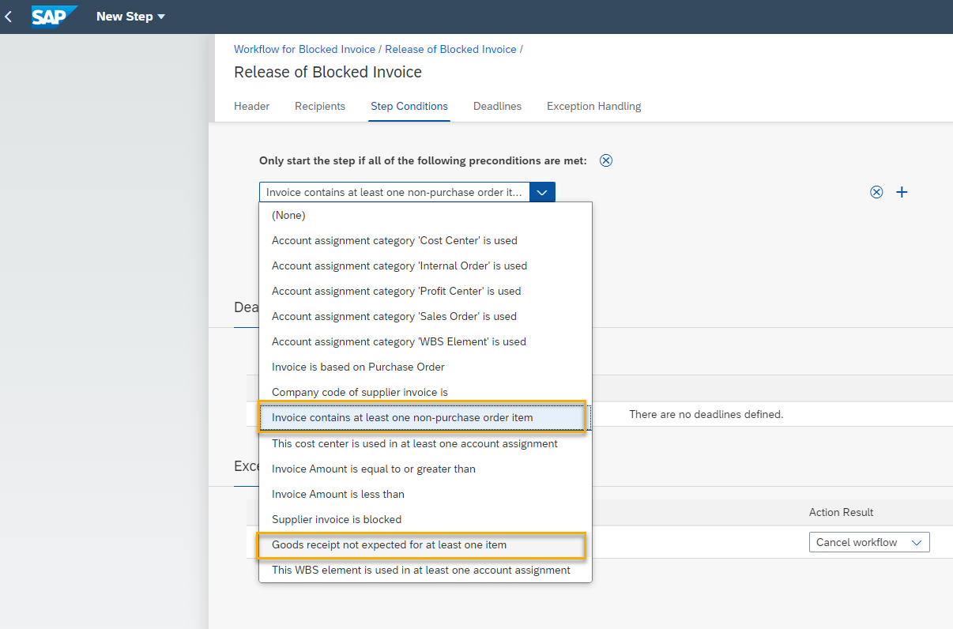Open the Recipients tab

pos(320,106)
